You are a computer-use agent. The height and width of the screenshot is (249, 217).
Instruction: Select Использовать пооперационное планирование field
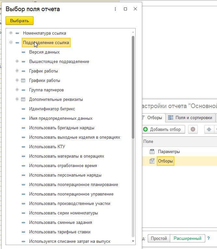[x=74, y=185]
